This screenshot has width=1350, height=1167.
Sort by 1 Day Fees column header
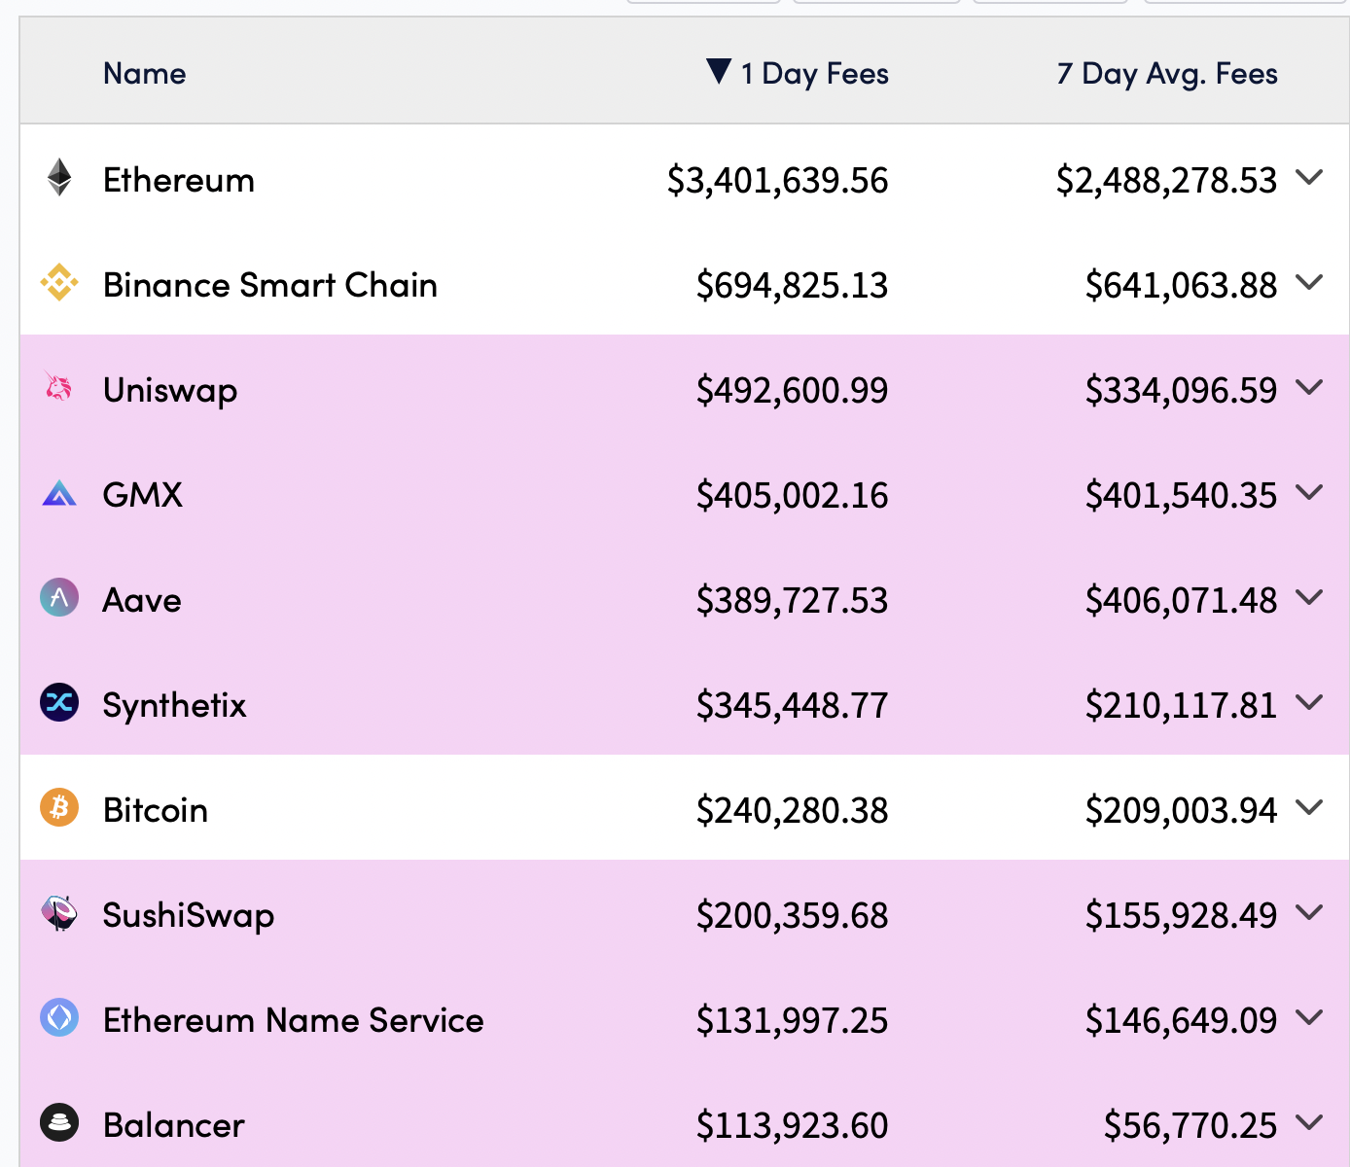(815, 74)
